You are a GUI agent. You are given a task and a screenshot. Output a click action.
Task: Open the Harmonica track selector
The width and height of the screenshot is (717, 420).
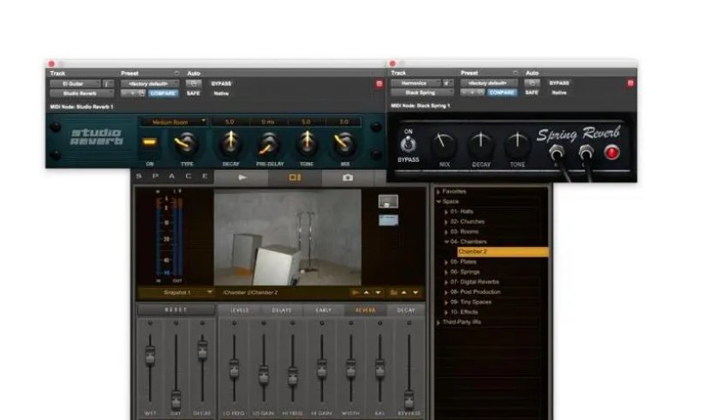pos(415,83)
